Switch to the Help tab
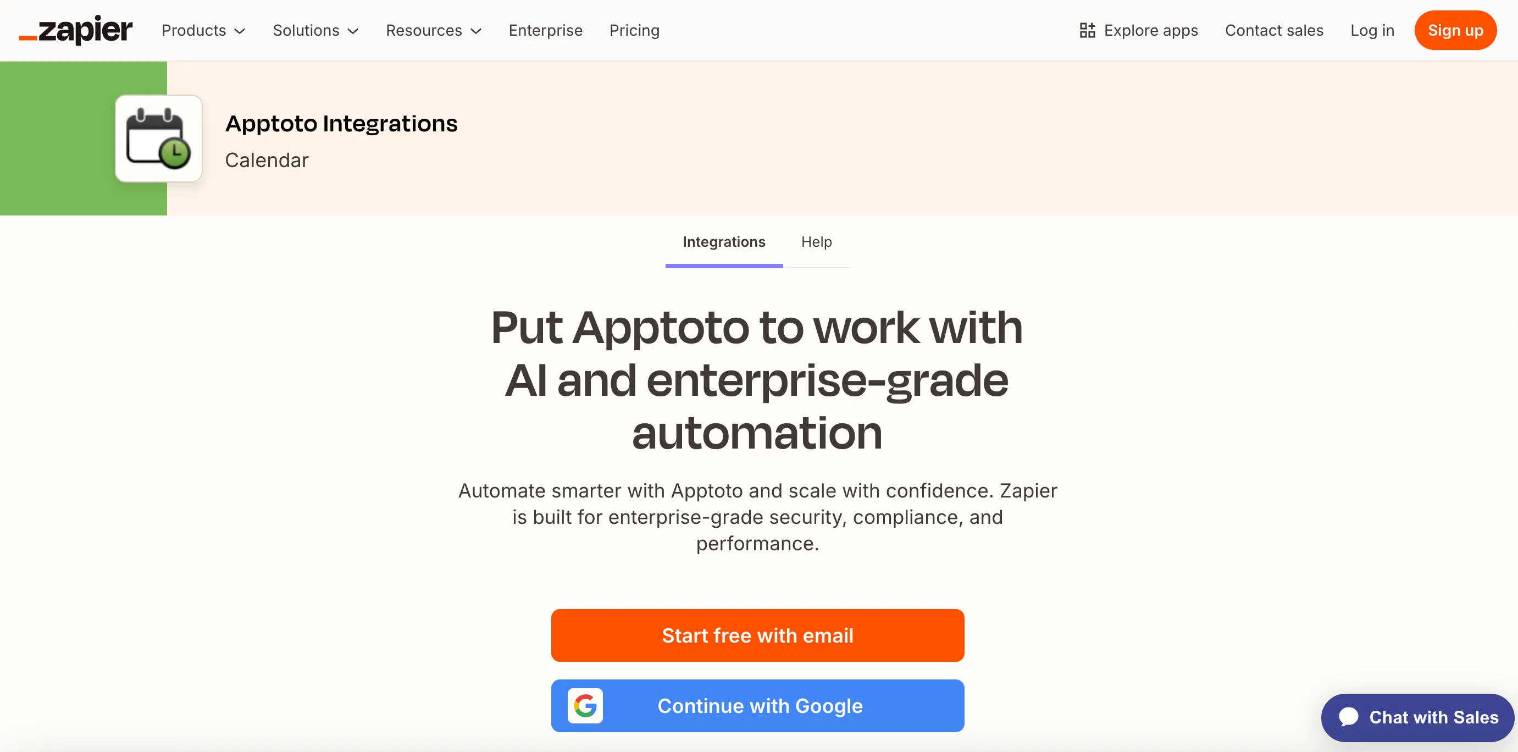 [x=816, y=242]
